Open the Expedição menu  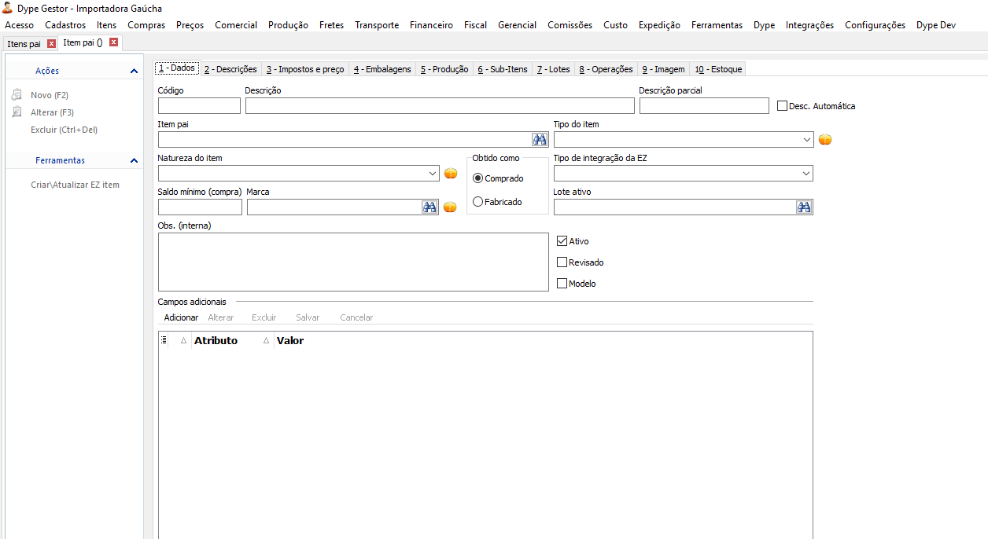[x=659, y=25]
